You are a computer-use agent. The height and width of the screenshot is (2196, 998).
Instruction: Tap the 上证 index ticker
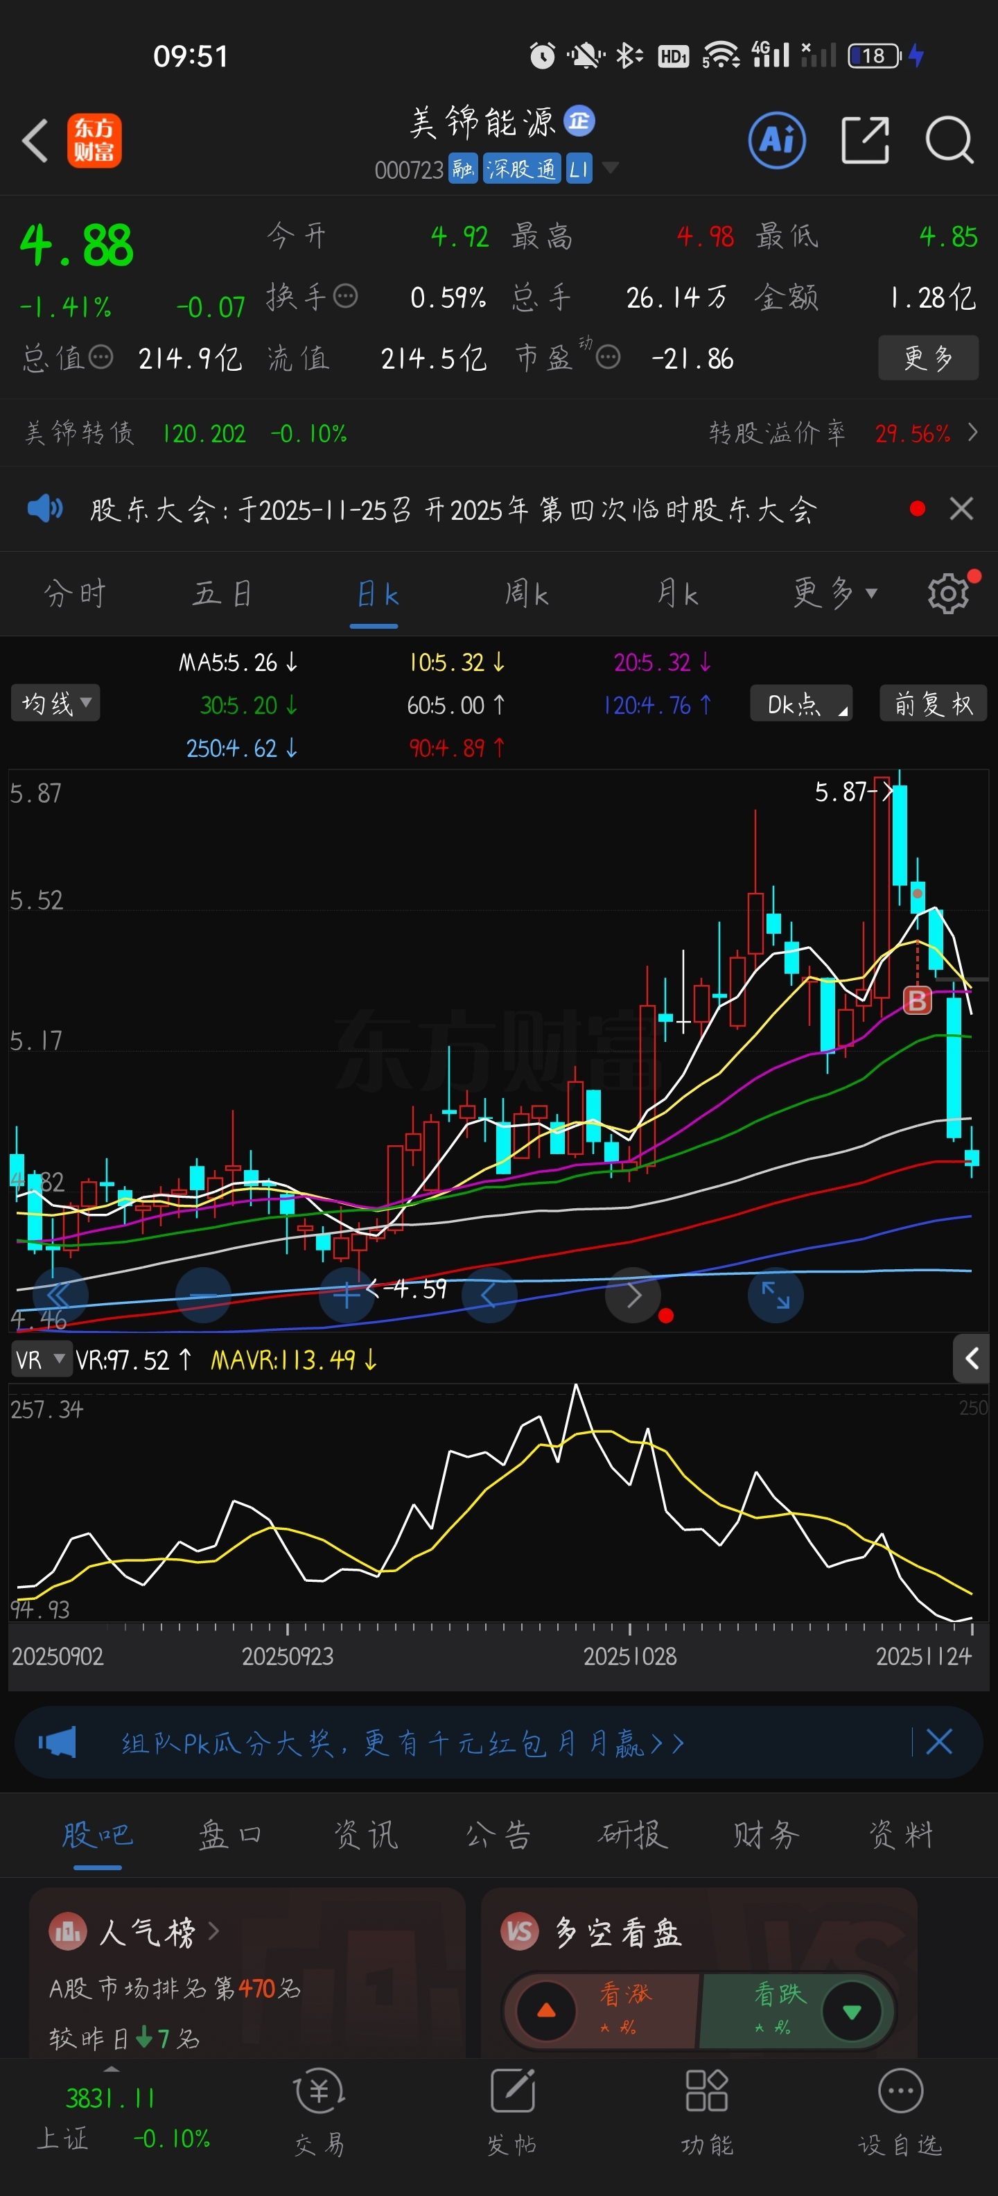[x=123, y=2117]
